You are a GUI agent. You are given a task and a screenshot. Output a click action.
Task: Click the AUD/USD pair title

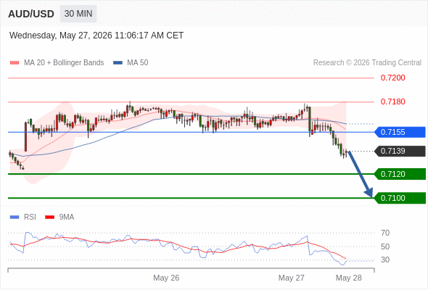pos(31,14)
